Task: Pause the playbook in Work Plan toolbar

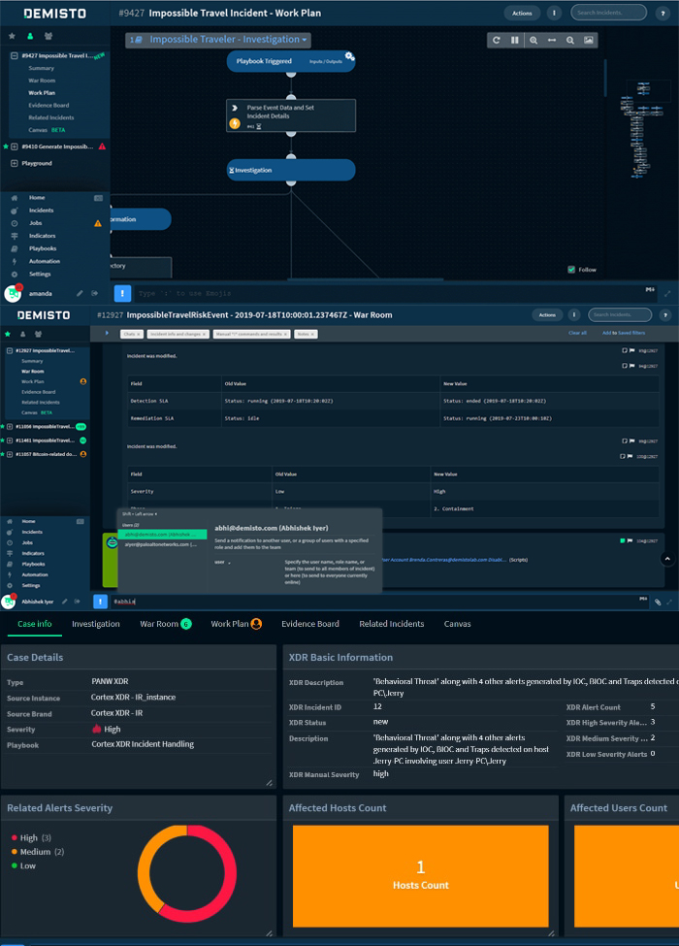Action: pos(514,41)
